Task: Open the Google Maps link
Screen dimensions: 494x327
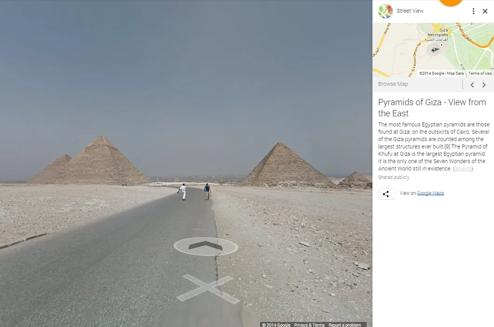Action: click(431, 193)
